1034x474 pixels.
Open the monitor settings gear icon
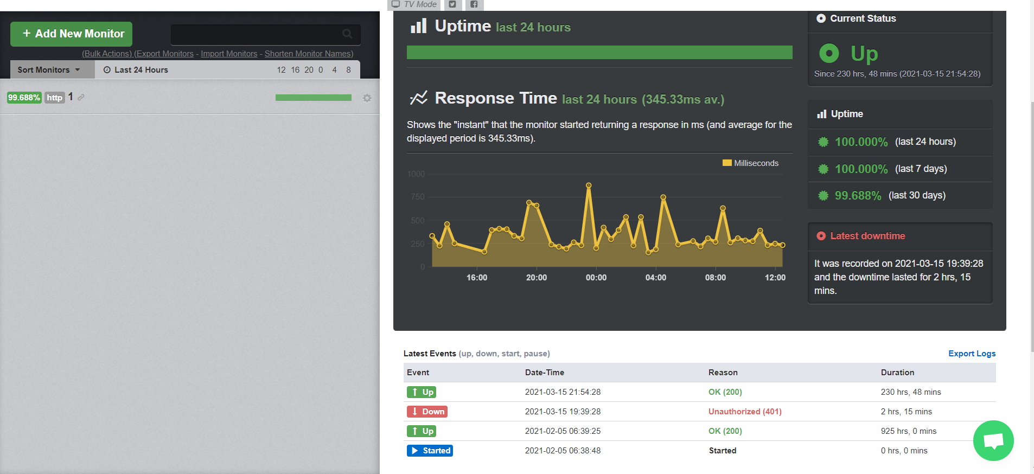click(x=367, y=98)
